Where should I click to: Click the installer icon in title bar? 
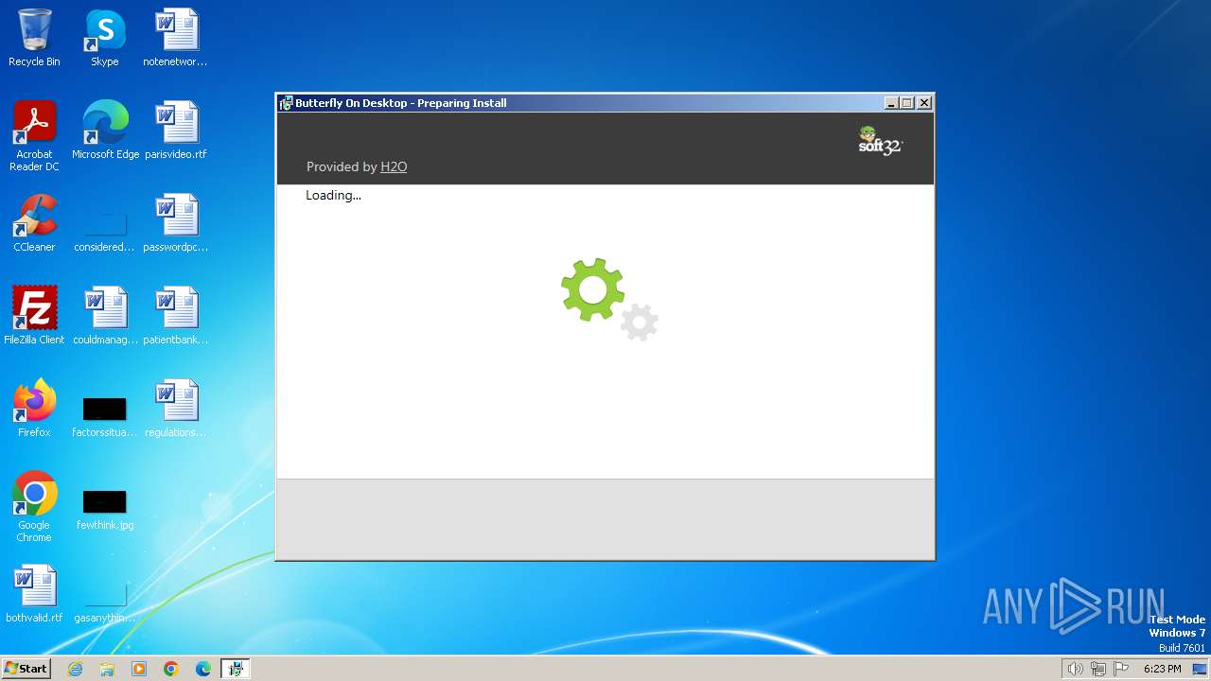286,103
